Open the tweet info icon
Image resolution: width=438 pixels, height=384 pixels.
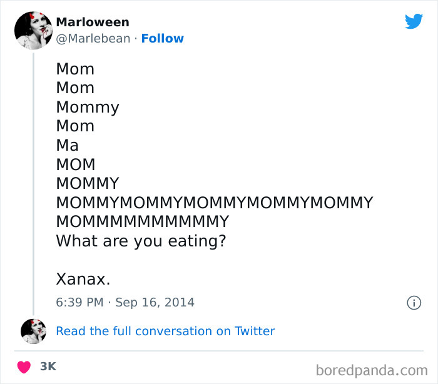click(414, 303)
